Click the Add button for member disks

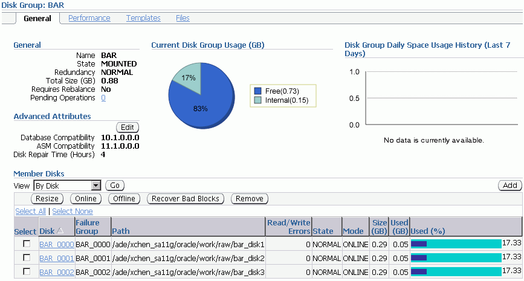(510, 186)
